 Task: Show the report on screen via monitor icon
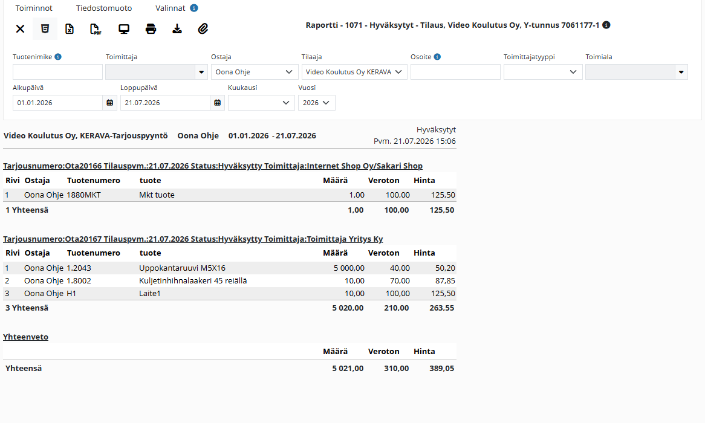(x=123, y=29)
